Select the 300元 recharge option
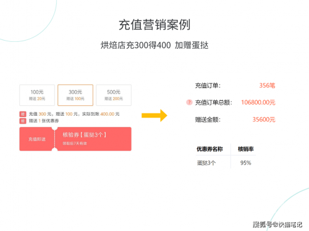Viewport: 309px width, 231px height. 75,95
